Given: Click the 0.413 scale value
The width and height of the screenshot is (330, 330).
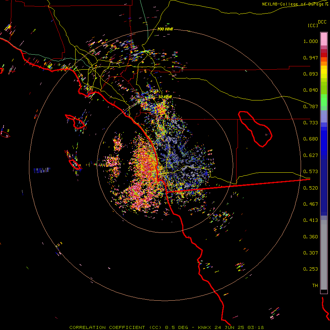Looking at the screenshot, I should (311, 220).
